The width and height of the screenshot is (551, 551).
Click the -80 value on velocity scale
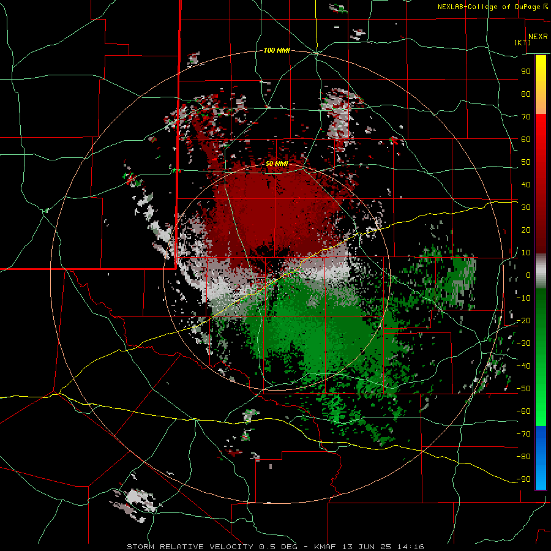523,457
